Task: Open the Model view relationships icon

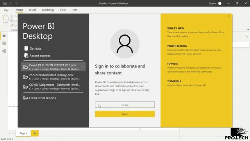Action: (x=4, y=51)
